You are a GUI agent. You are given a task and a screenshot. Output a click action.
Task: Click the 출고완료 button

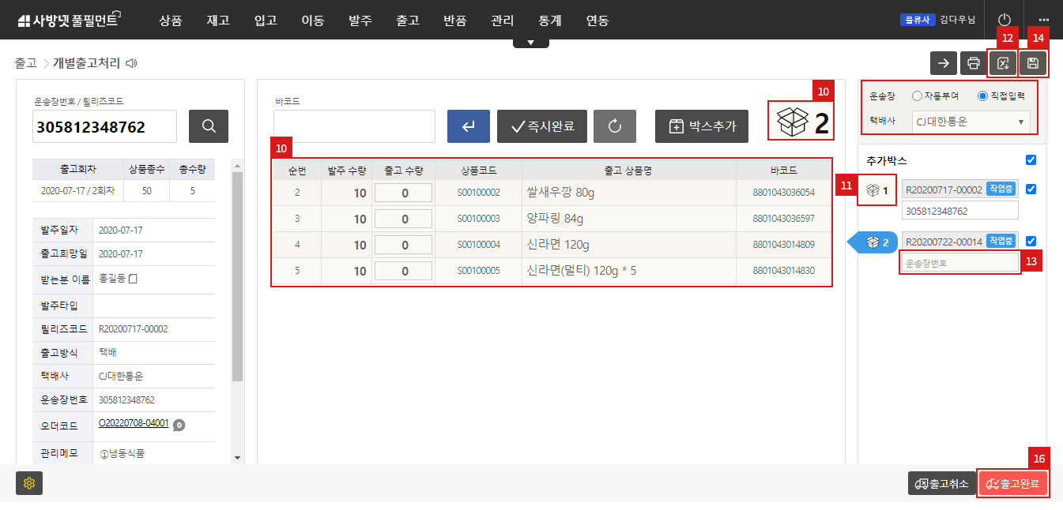point(1014,483)
